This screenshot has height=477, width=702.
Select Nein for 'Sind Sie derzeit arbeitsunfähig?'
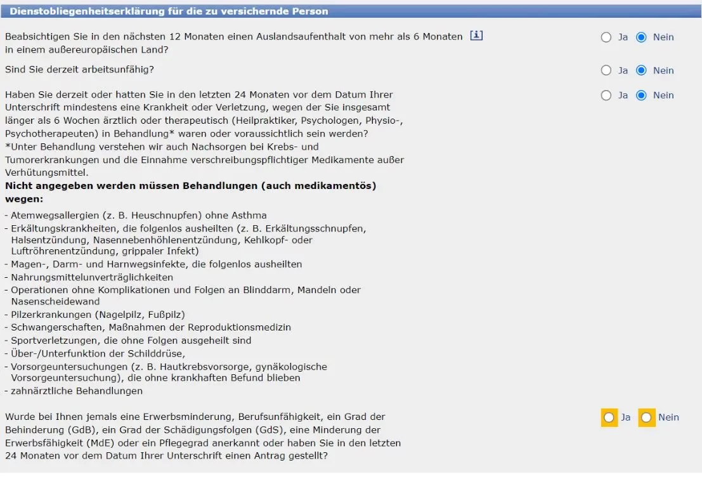[x=642, y=70]
